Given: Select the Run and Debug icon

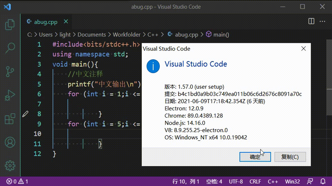Looking at the screenshot, I should point(10,95).
